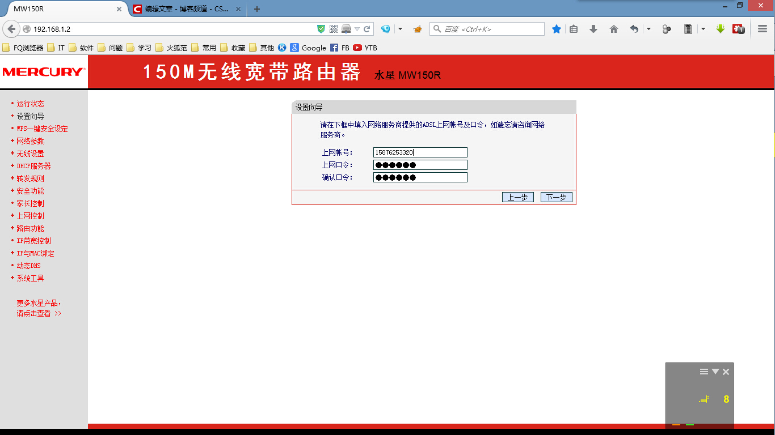The width and height of the screenshot is (775, 435).
Task: Open the Google bookmark
Action: 308,48
